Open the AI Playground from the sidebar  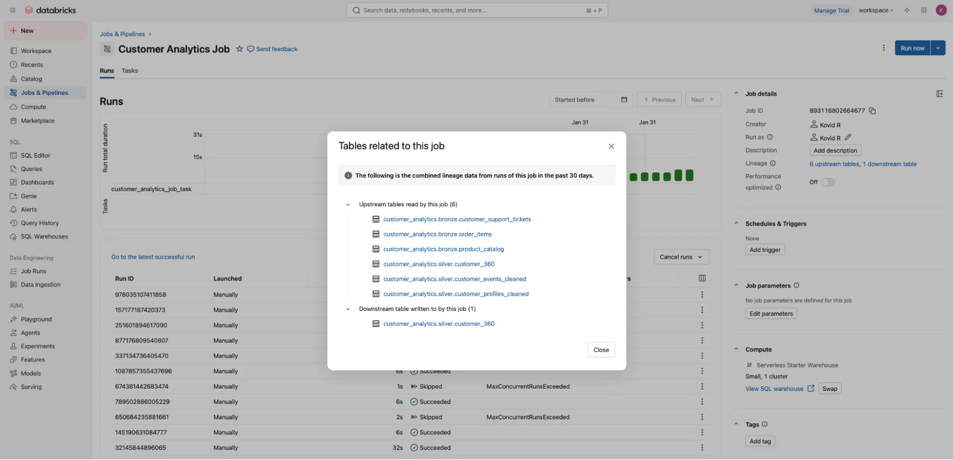[37, 319]
